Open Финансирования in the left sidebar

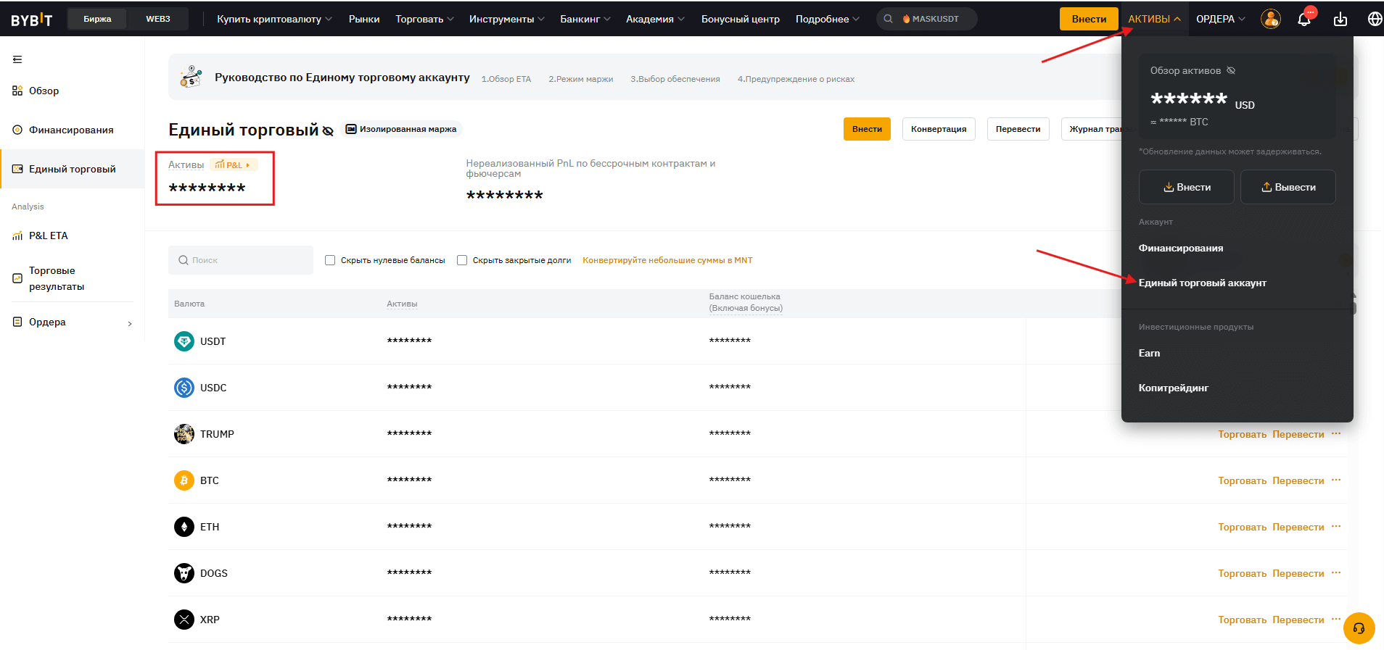[71, 130]
